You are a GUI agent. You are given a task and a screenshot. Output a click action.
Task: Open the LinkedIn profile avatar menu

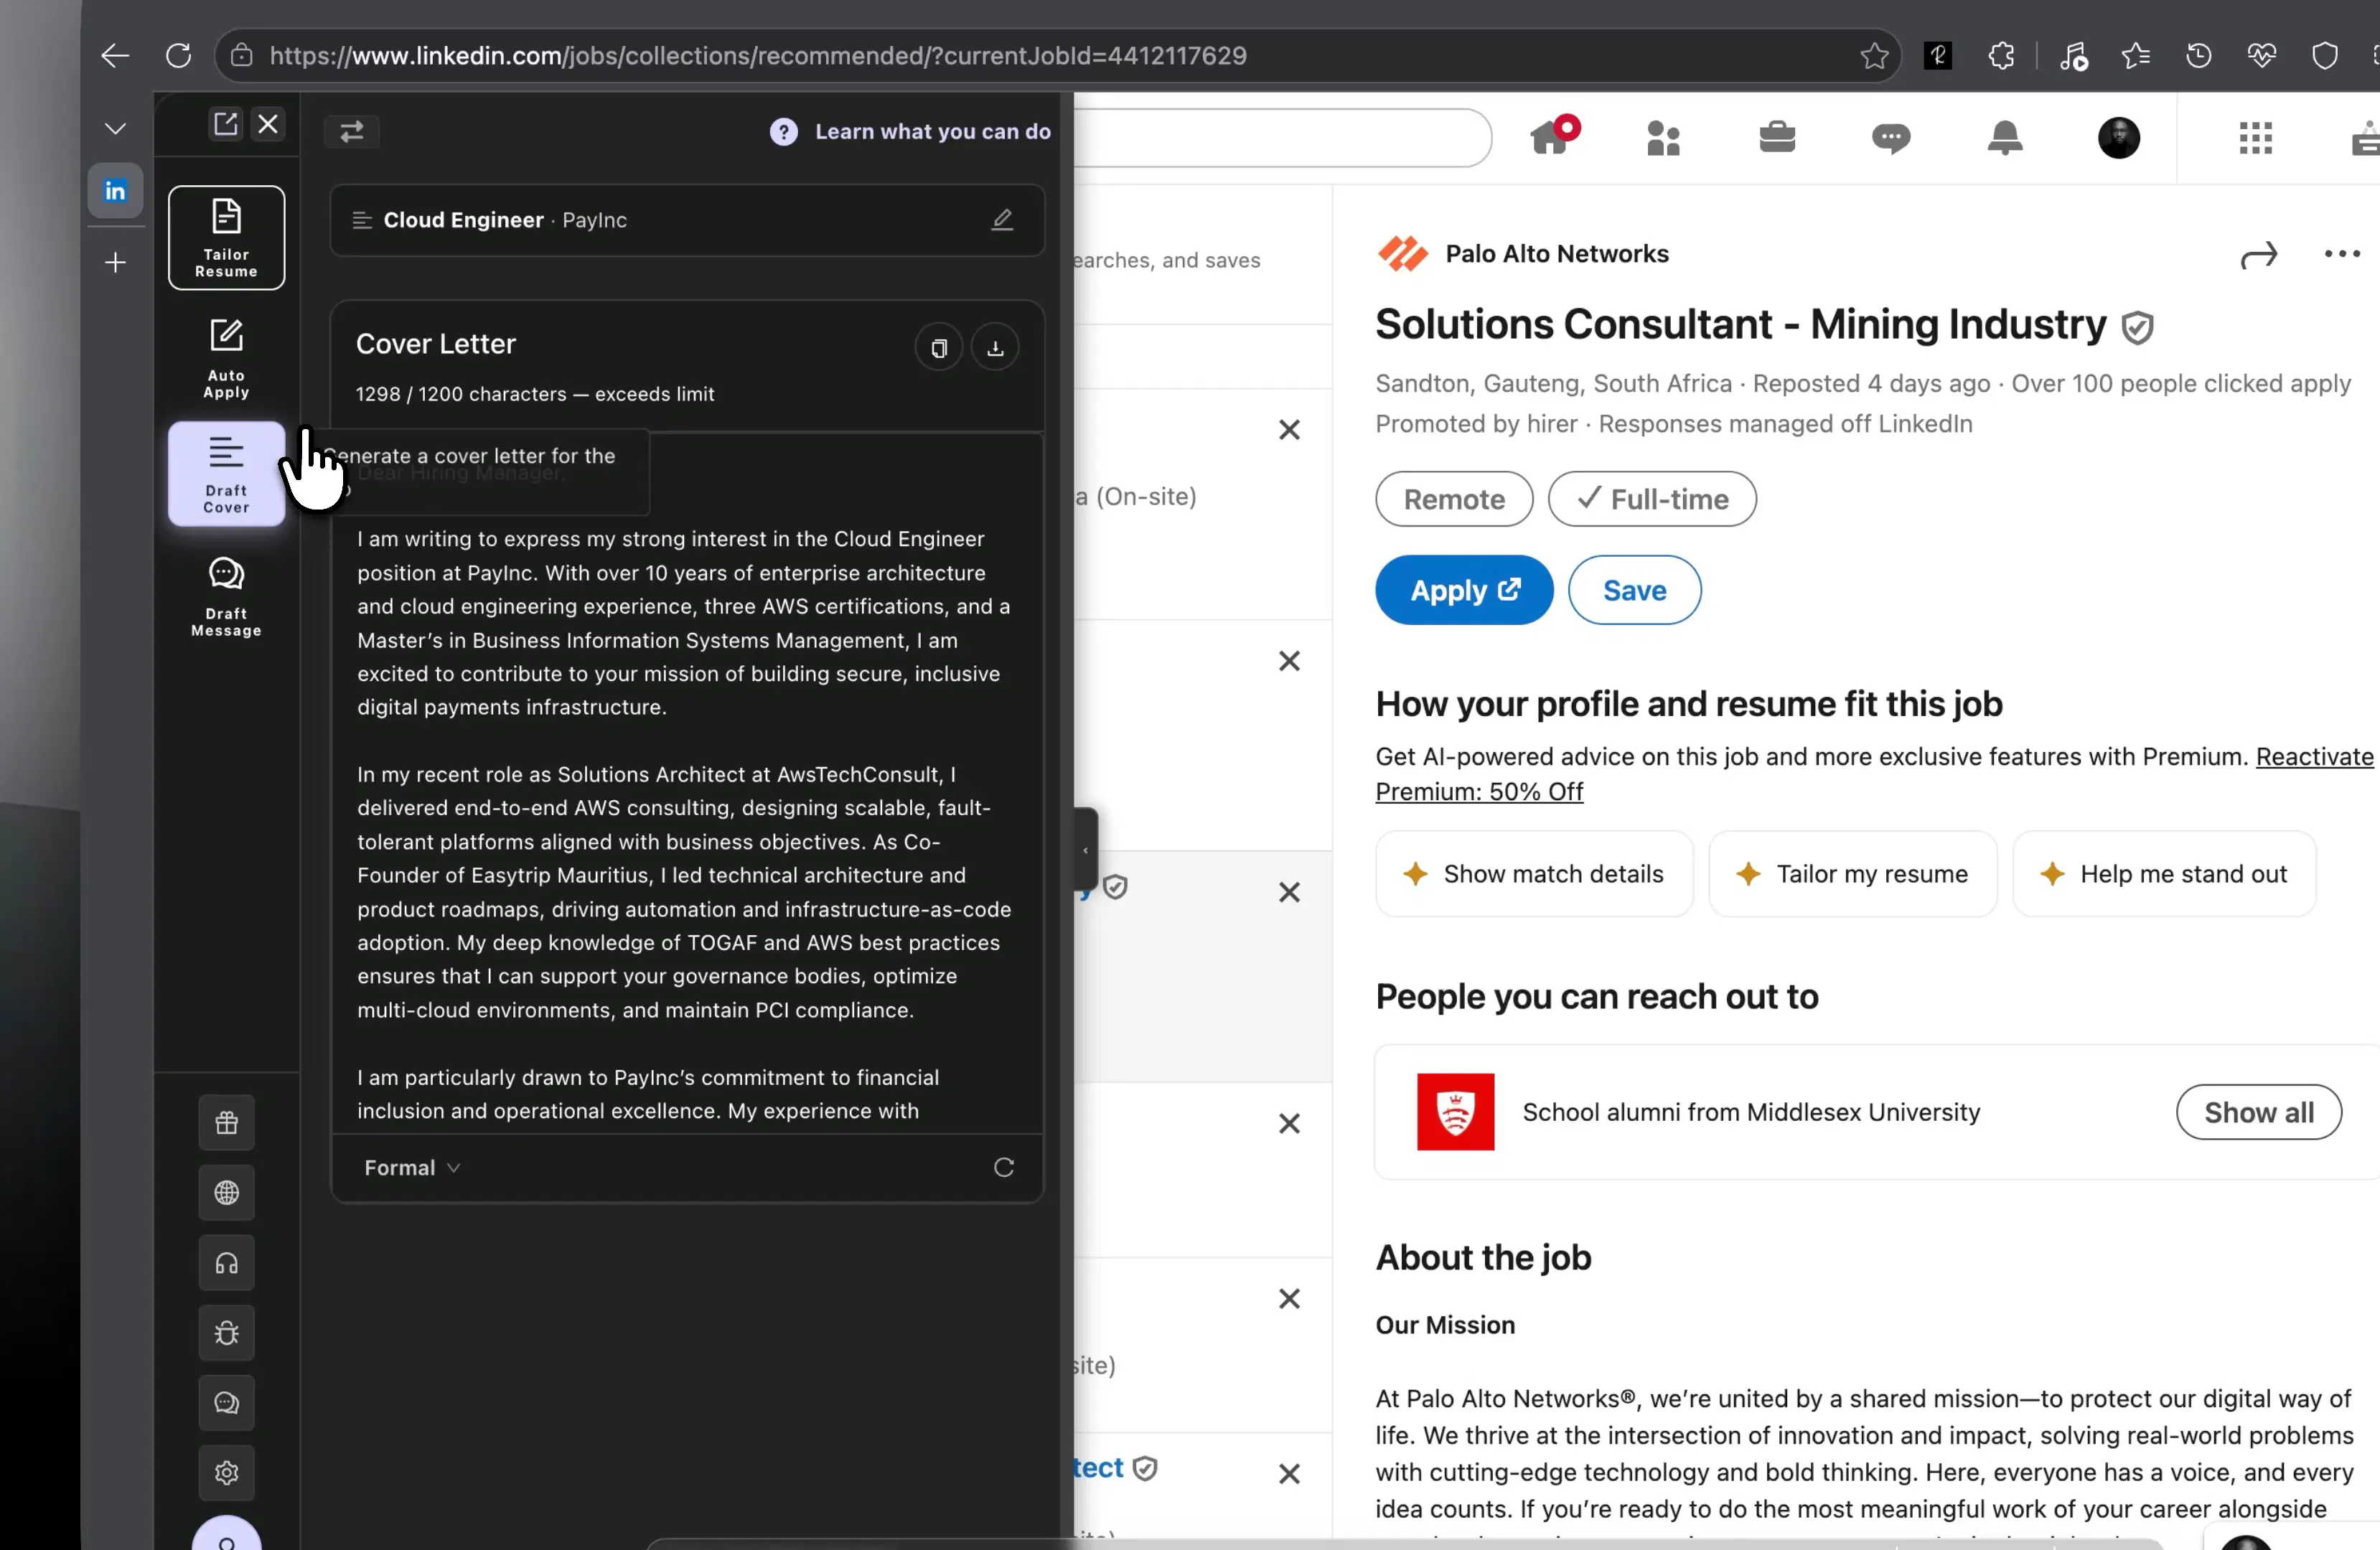[2118, 138]
